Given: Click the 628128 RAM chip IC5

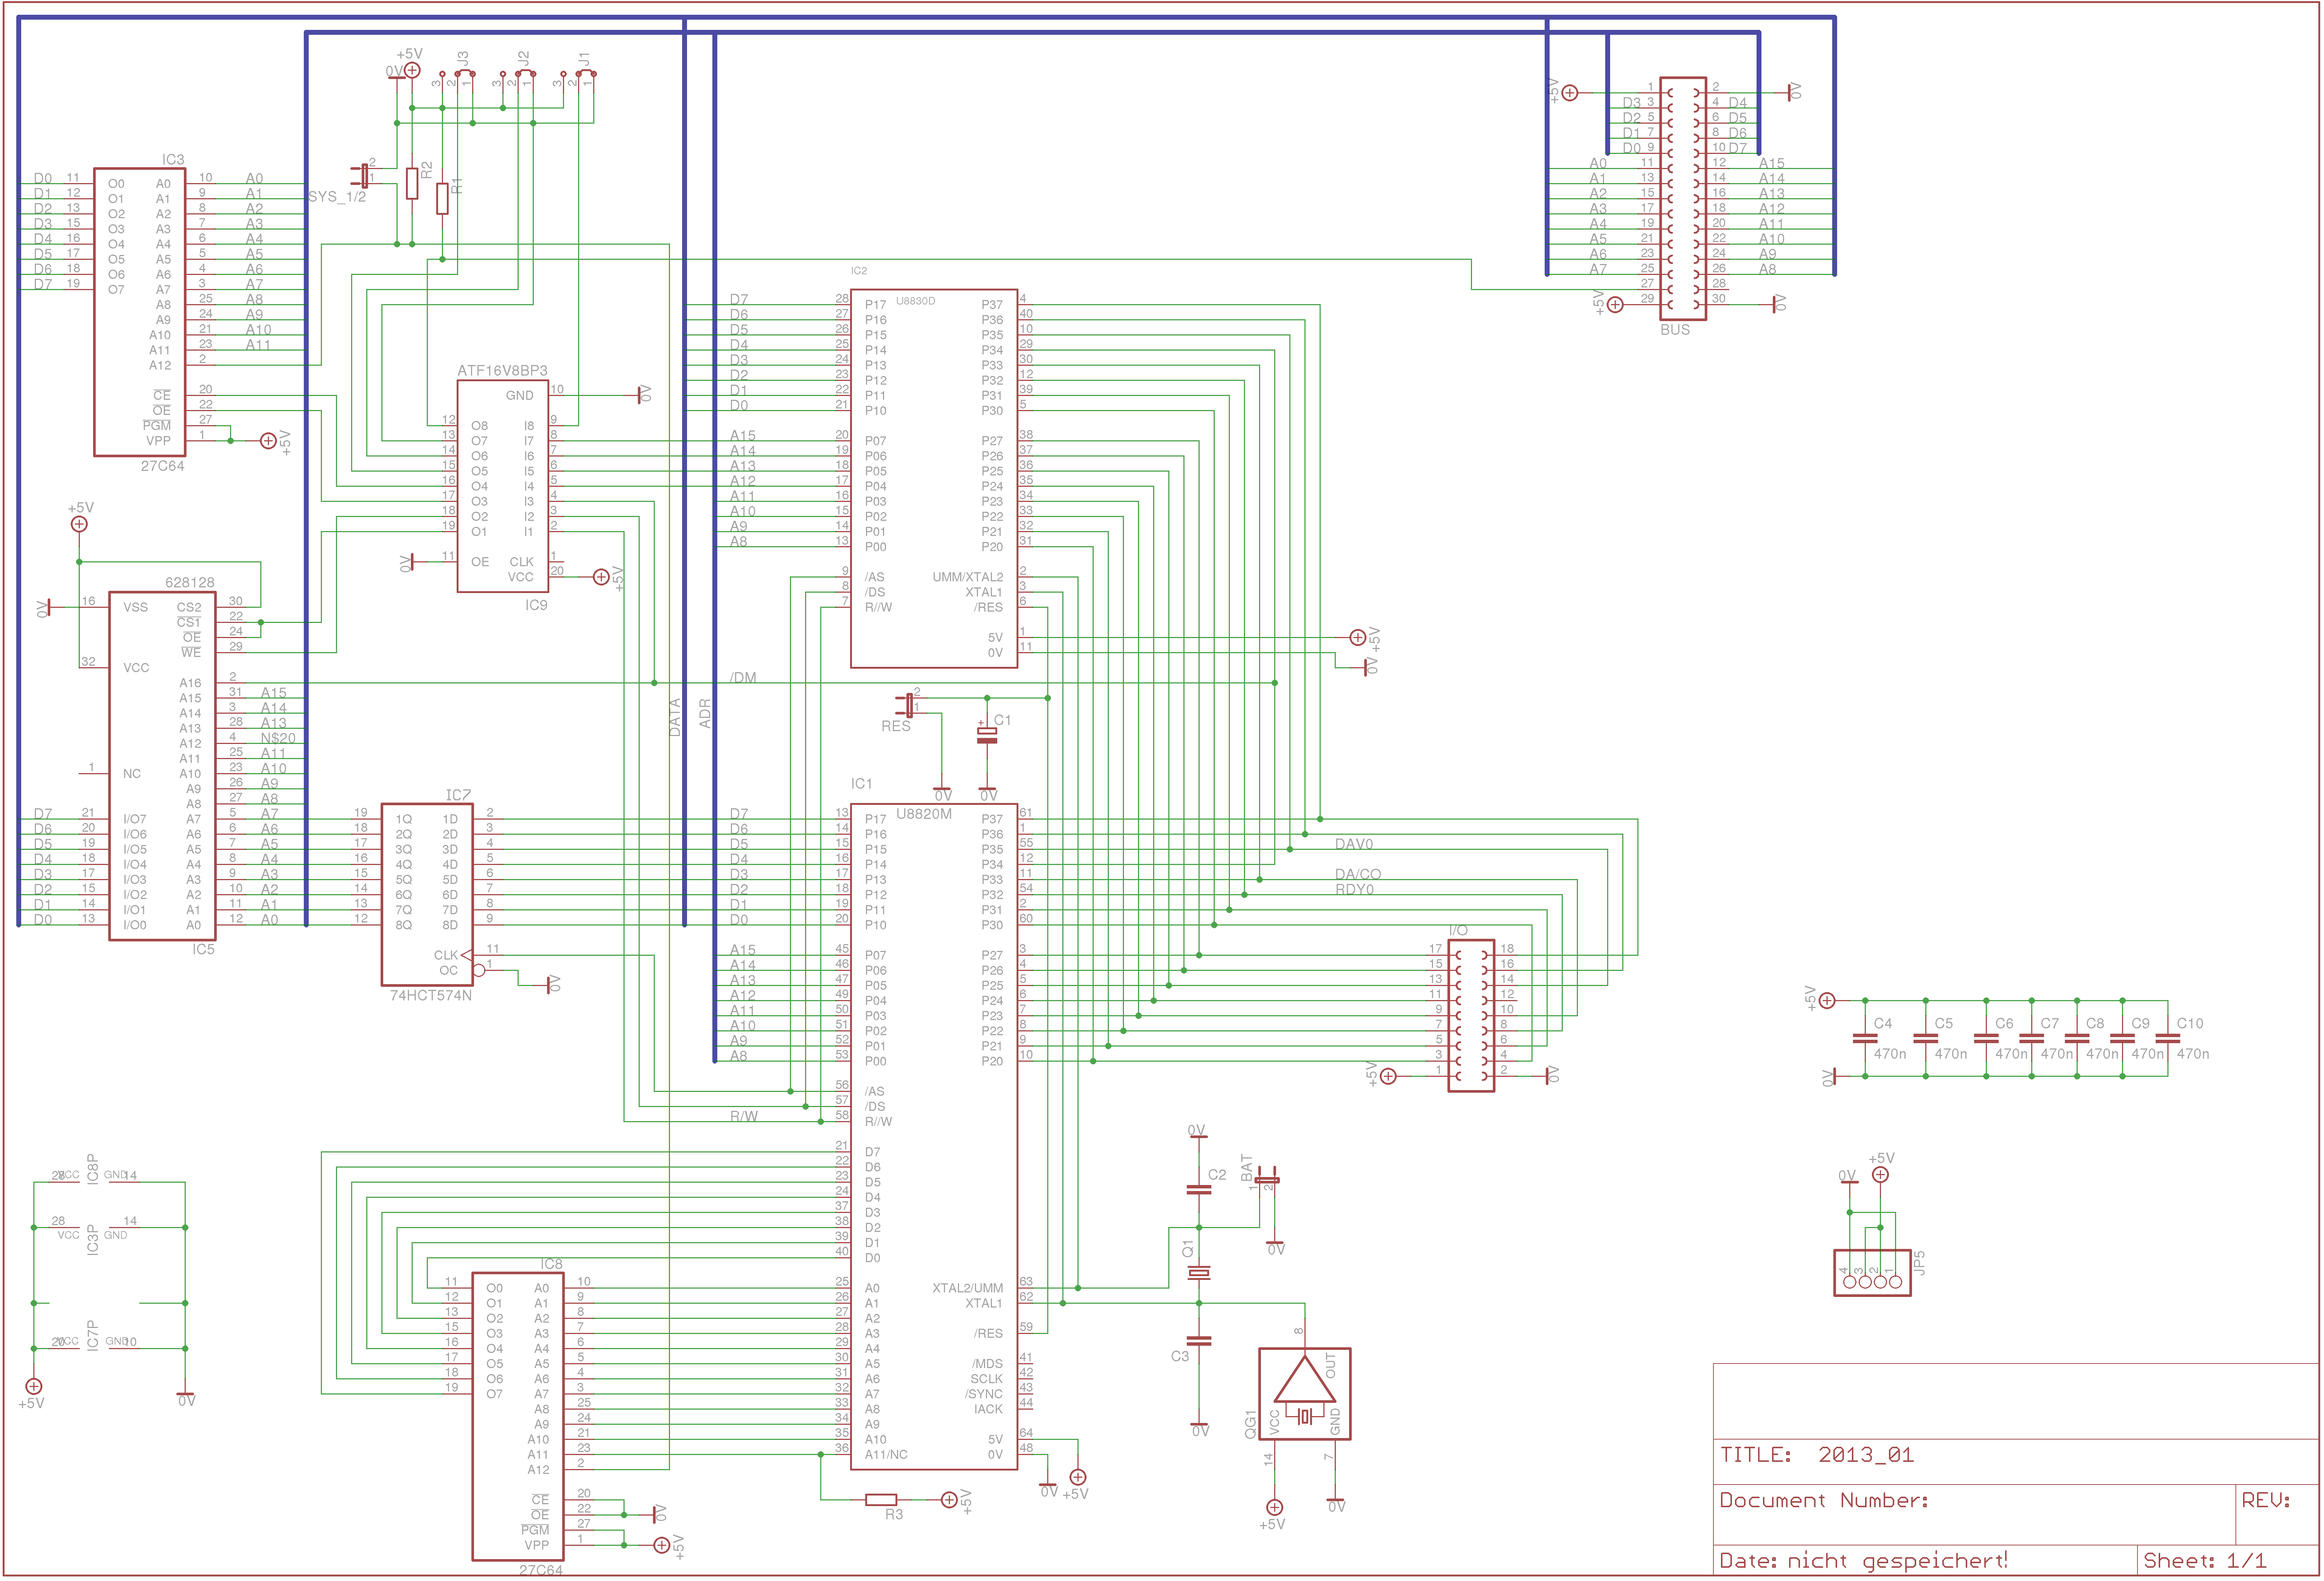Looking at the screenshot, I should point(162,765).
